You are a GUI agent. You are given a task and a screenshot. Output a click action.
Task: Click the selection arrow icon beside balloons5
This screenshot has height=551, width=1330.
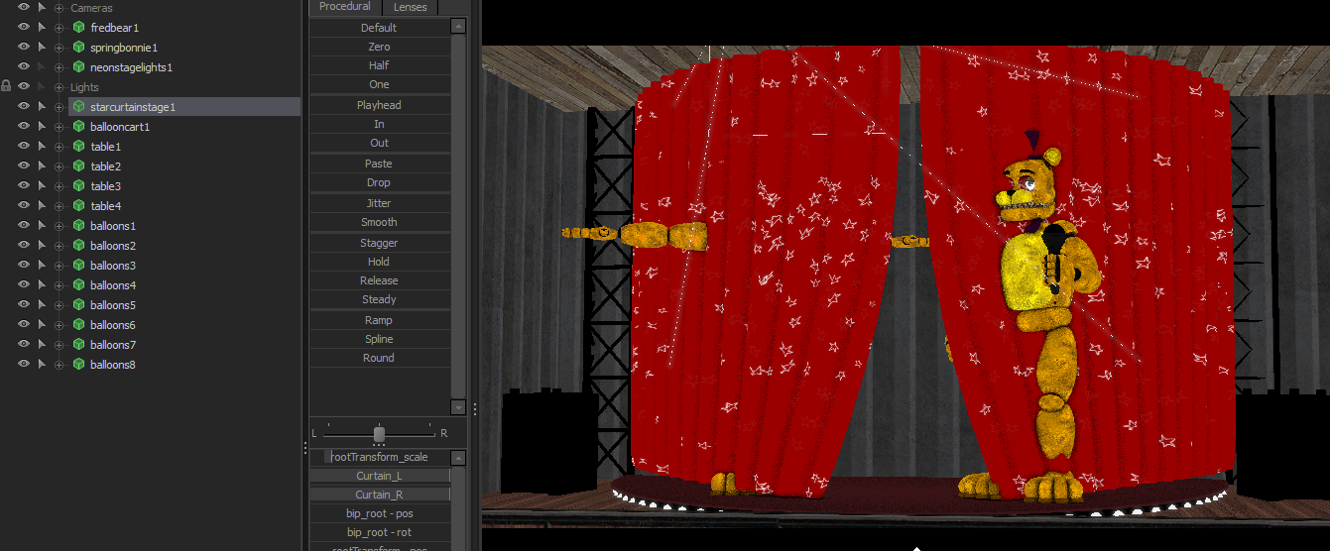(42, 305)
